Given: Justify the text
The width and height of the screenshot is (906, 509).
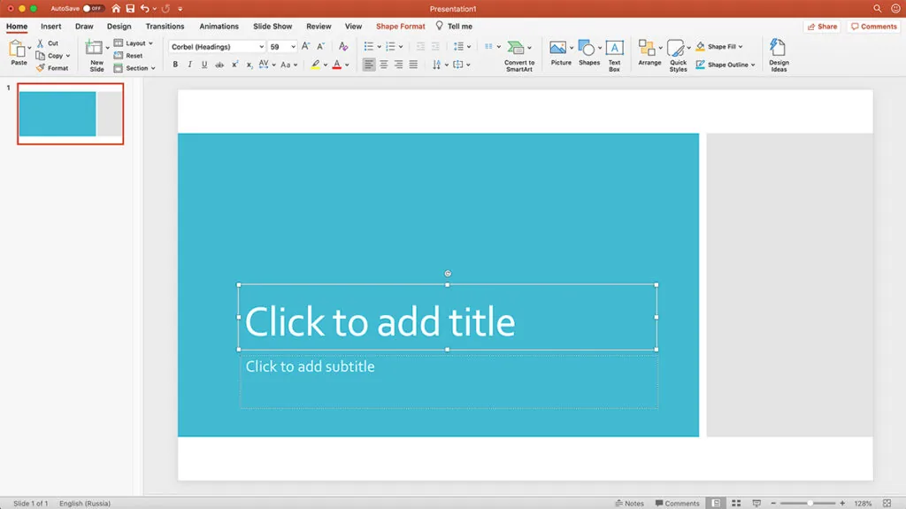Looking at the screenshot, I should tap(413, 65).
